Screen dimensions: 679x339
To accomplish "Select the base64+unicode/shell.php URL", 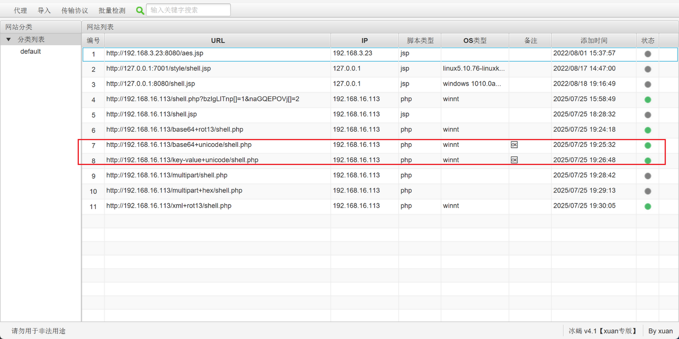I will [x=179, y=144].
